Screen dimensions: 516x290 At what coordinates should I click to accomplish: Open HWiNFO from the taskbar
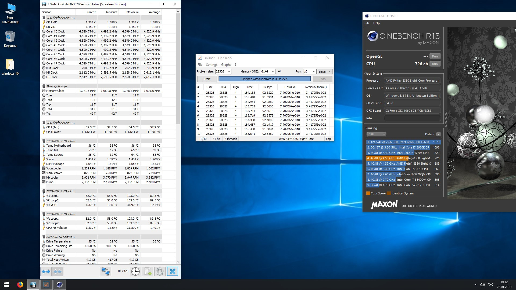coord(33,285)
